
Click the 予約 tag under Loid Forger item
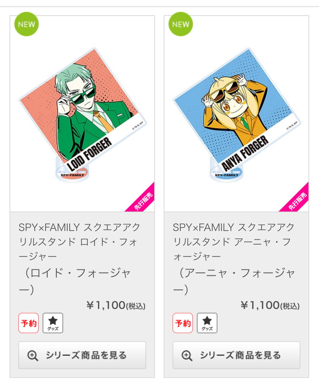(x=29, y=323)
